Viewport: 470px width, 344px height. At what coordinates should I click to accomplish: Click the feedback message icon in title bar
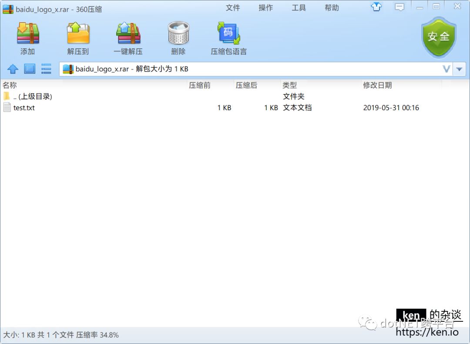point(399,7)
